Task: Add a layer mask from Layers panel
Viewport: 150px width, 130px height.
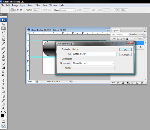Action: pos(123,83)
